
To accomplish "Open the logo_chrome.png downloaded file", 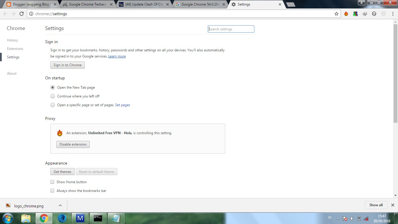I will 29,206.
